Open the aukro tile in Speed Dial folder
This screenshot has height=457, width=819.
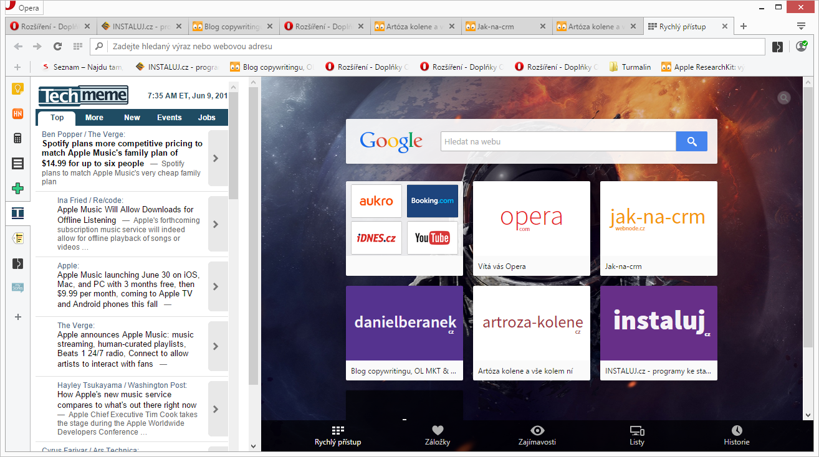pos(376,201)
